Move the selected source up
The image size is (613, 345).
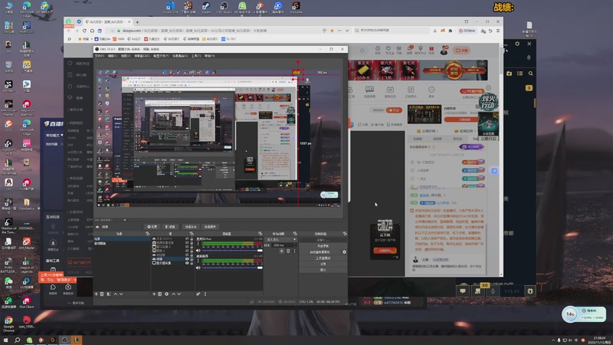click(x=173, y=294)
